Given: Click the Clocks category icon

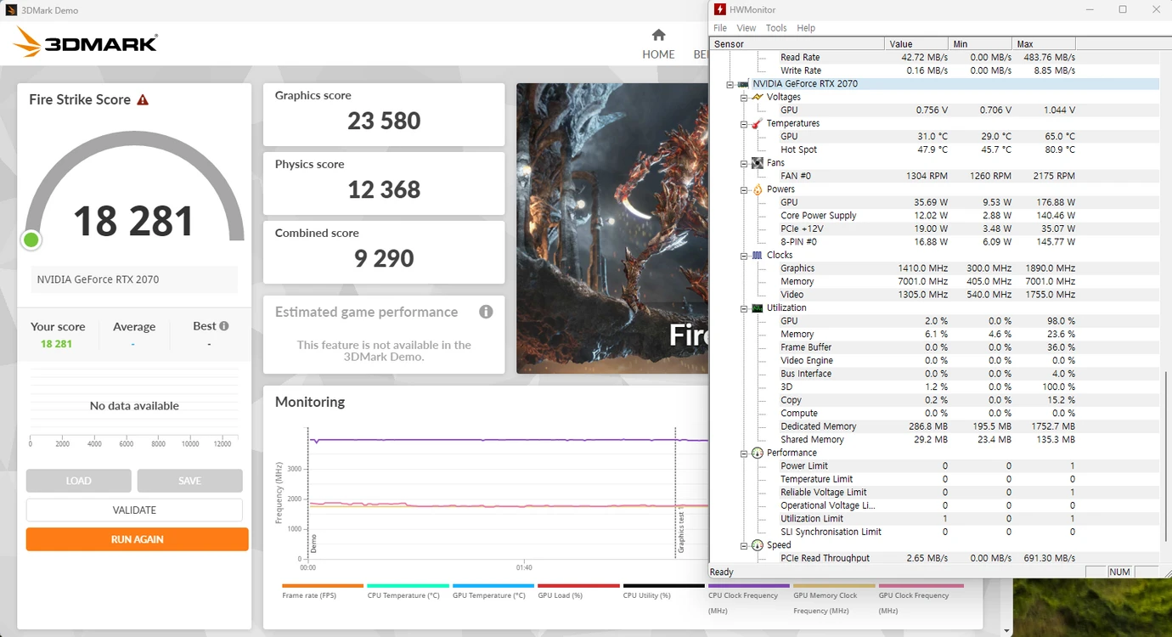Looking at the screenshot, I should (x=757, y=255).
